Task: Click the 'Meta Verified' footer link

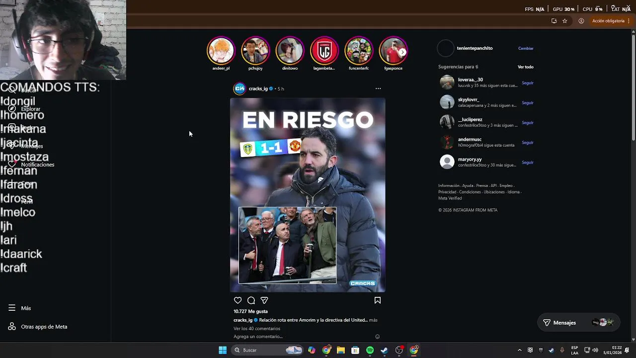Action: (x=450, y=198)
